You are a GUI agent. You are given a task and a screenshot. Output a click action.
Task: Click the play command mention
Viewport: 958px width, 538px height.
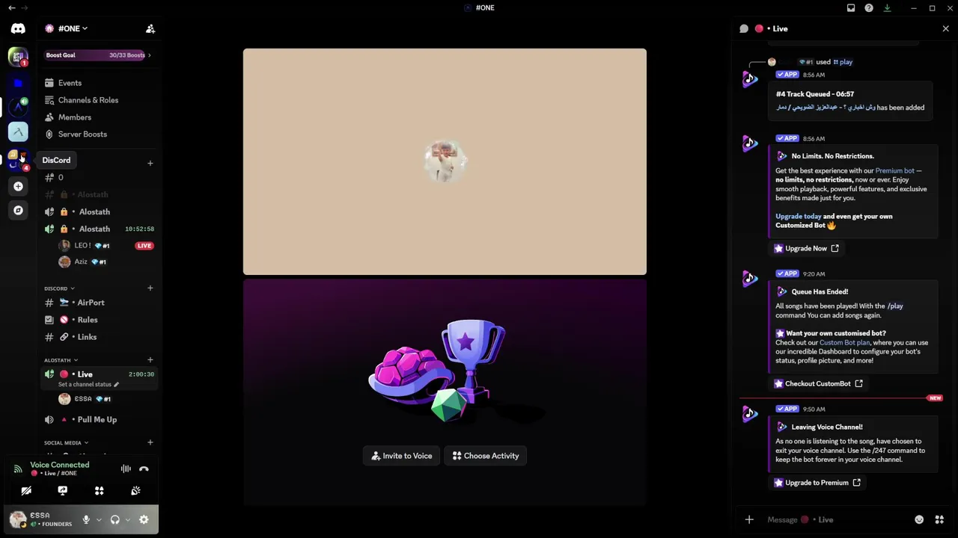pyautogui.click(x=843, y=62)
